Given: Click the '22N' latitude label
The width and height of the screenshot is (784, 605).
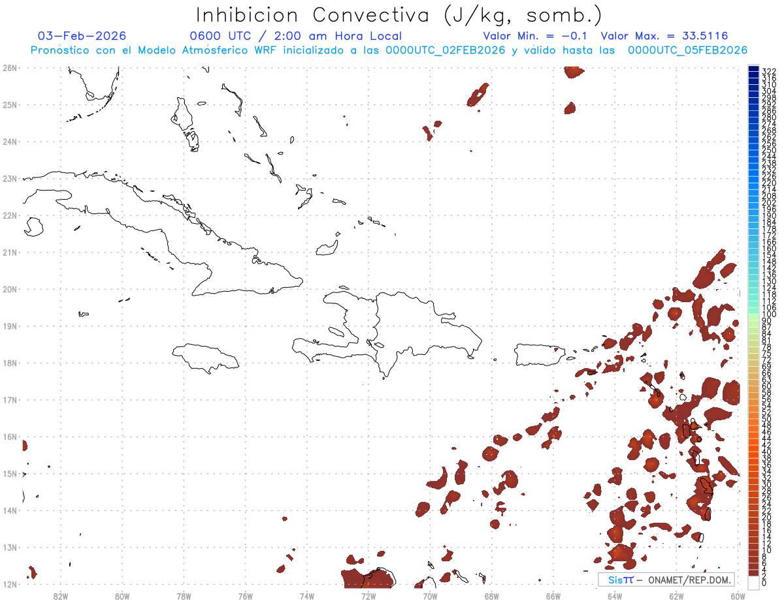Looking at the screenshot, I should pos(10,215).
